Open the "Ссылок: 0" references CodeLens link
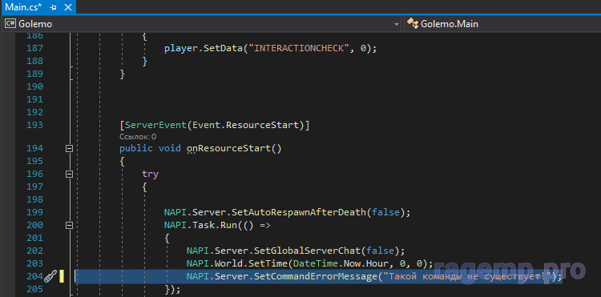Viewport: 601px width, 297px height. [x=138, y=137]
